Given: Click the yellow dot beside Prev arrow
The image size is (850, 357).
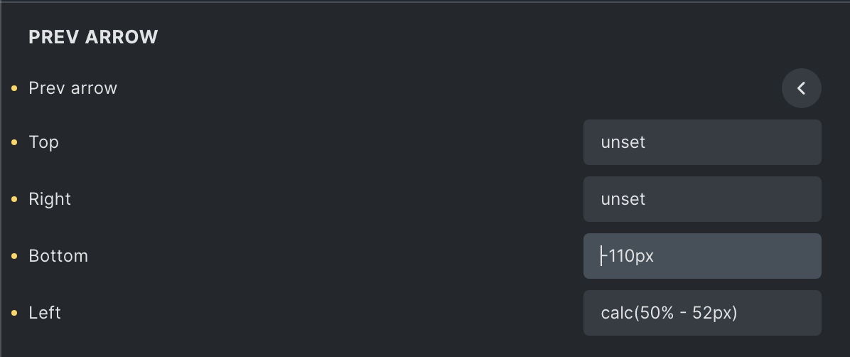Looking at the screenshot, I should (14, 88).
